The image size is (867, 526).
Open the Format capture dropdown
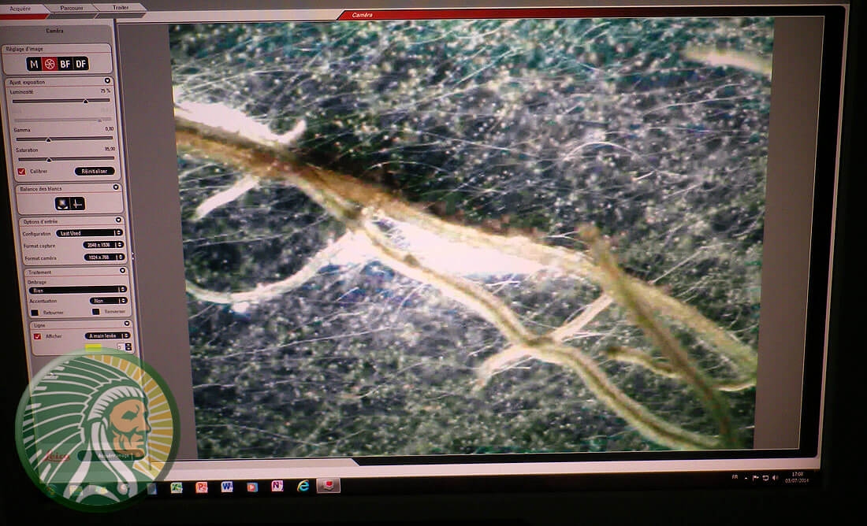click(102, 245)
